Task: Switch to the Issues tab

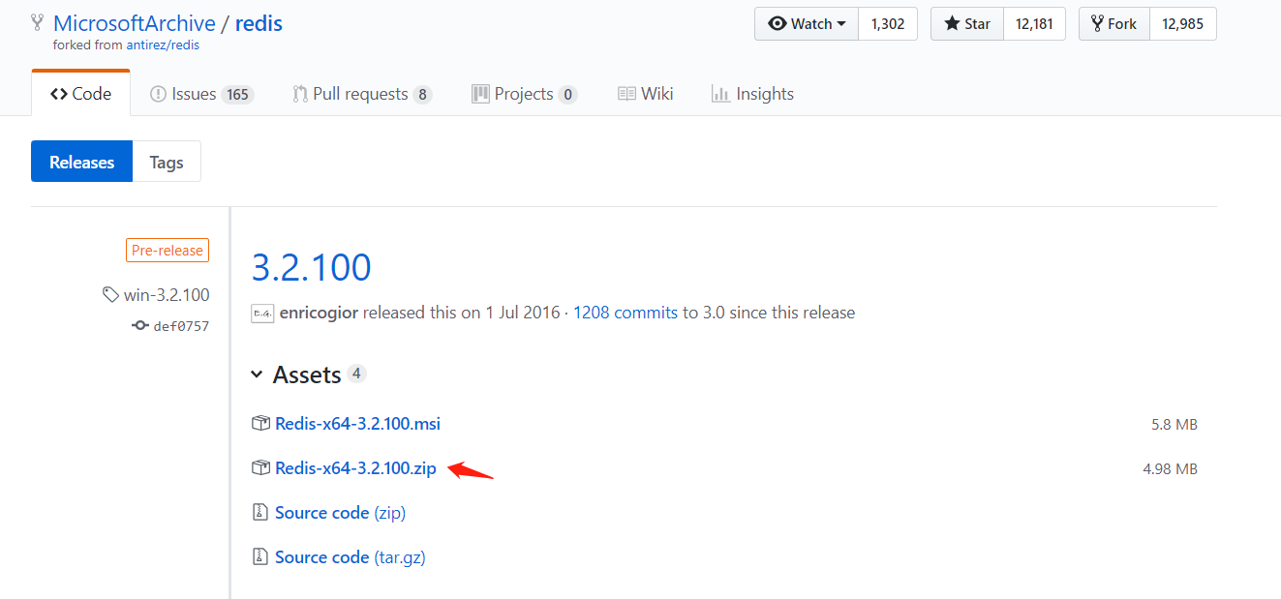Action: [201, 94]
